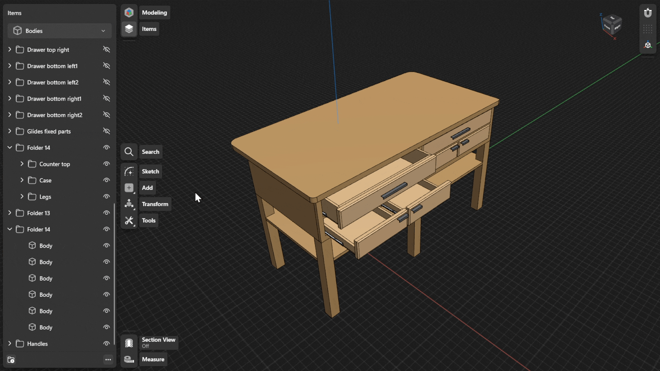This screenshot has height=371, width=660.
Task: Click the Folder 13 folder icon
Action: point(20,213)
